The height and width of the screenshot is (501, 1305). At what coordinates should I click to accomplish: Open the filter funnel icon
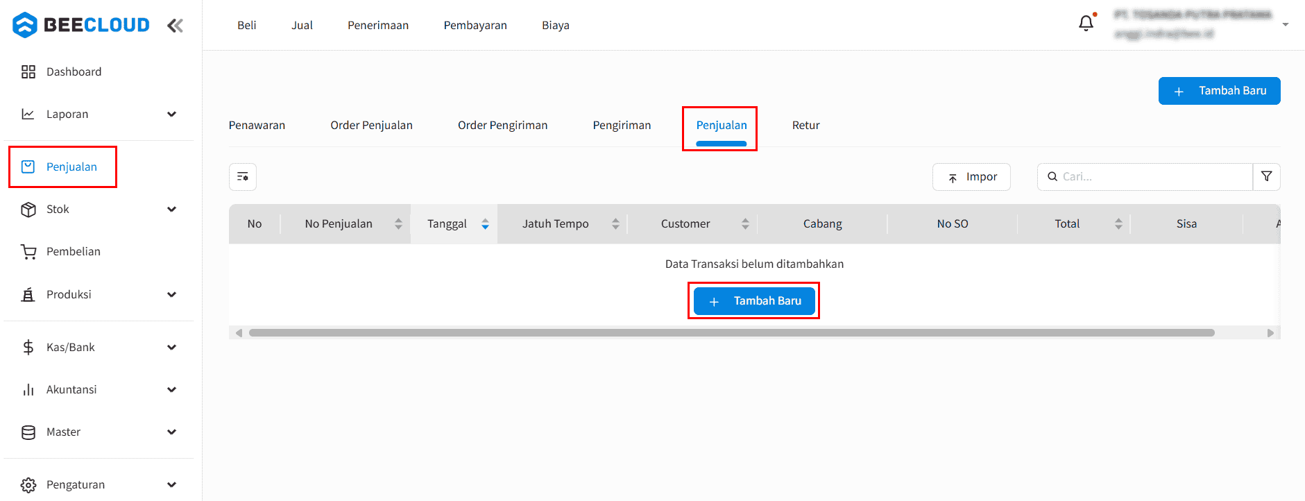click(1266, 177)
